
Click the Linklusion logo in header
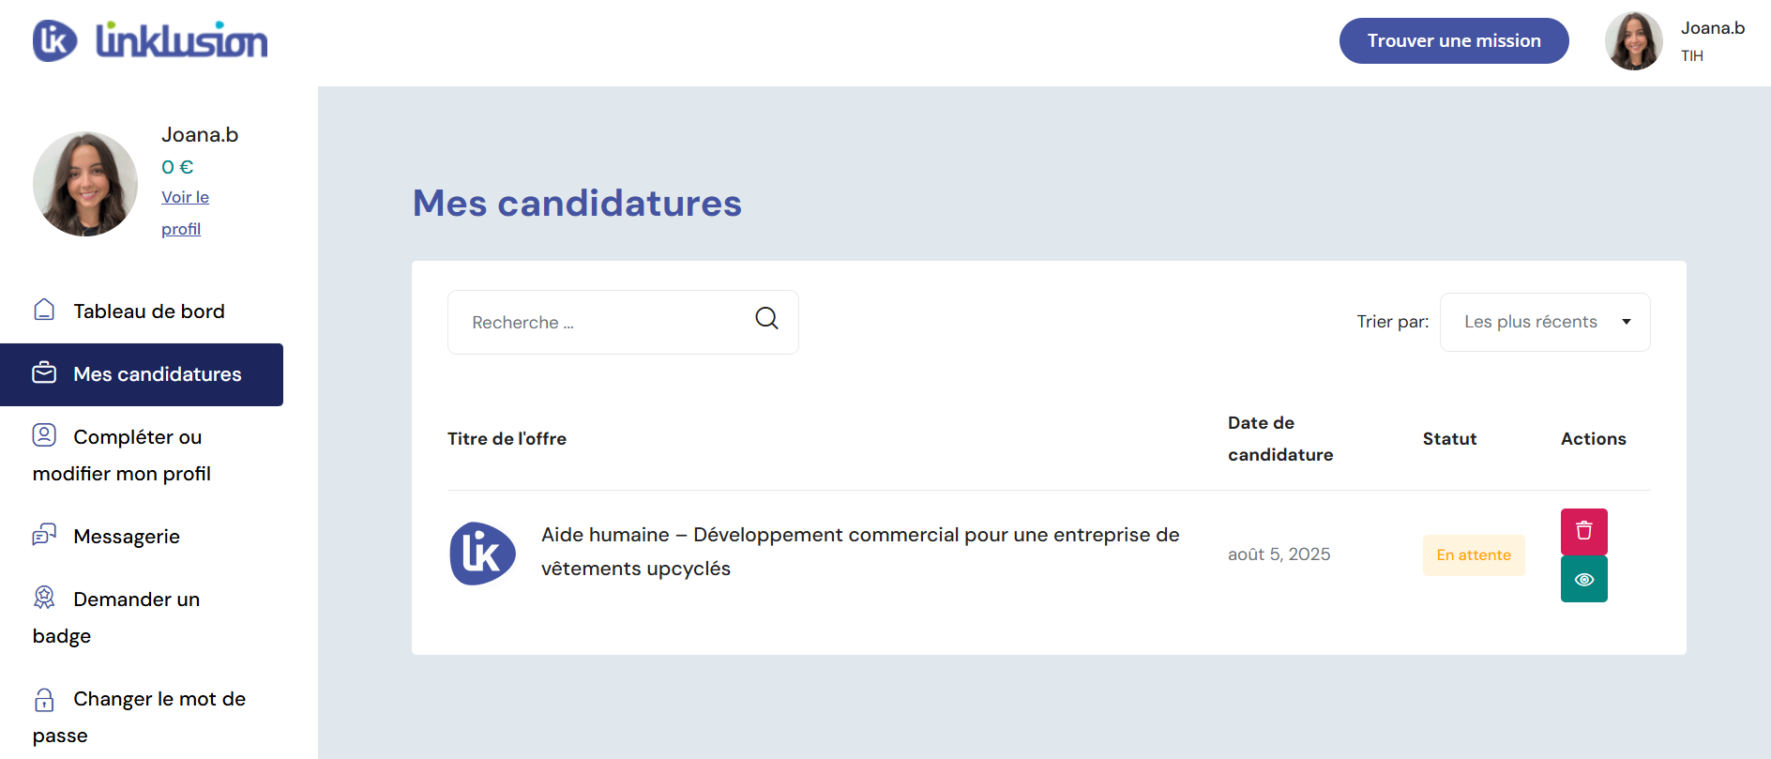[150, 41]
